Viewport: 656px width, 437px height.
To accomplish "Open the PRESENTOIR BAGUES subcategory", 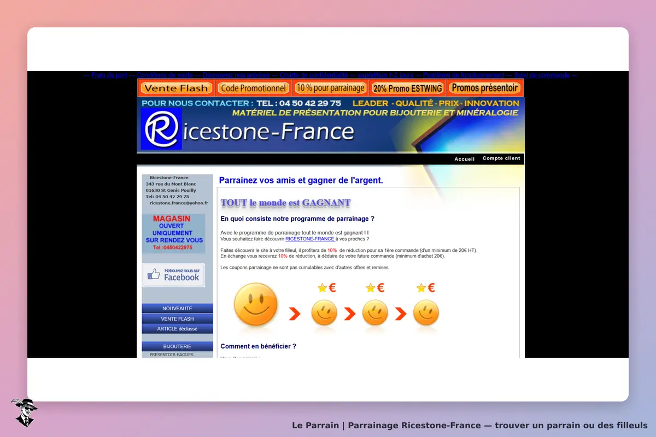I will pyautogui.click(x=172, y=355).
